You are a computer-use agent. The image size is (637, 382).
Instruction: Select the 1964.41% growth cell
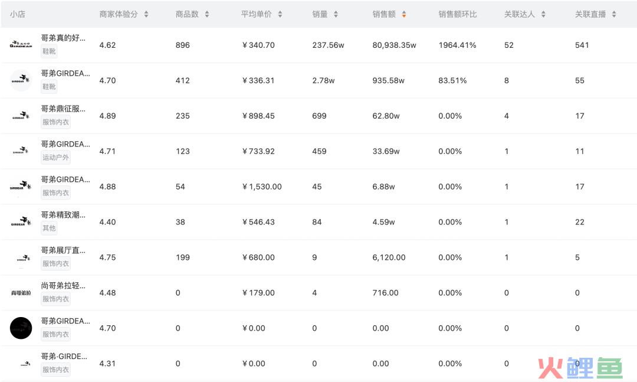[x=457, y=45]
